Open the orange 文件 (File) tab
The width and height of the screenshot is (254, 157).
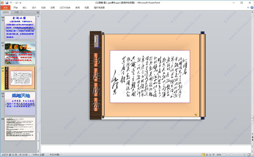(6, 8)
